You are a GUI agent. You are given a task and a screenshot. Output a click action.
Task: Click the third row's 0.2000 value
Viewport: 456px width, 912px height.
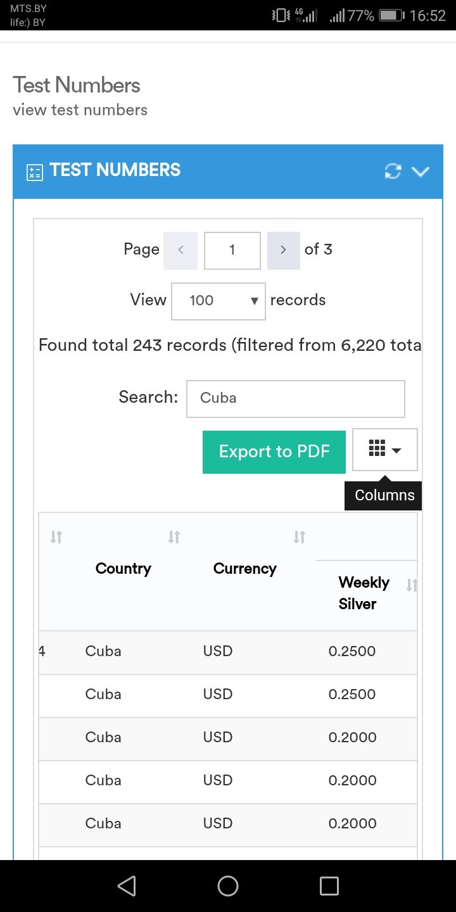pyautogui.click(x=352, y=737)
